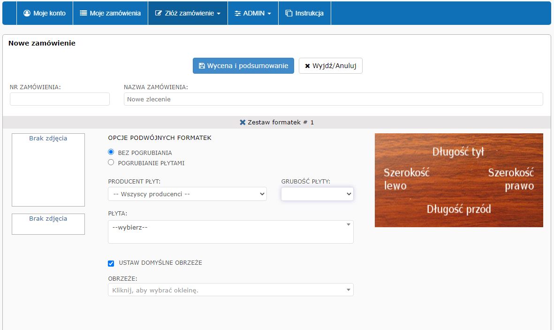Uncheck USTAW DOMYŚLNE OBRZEŻE checkbox

(x=111, y=263)
